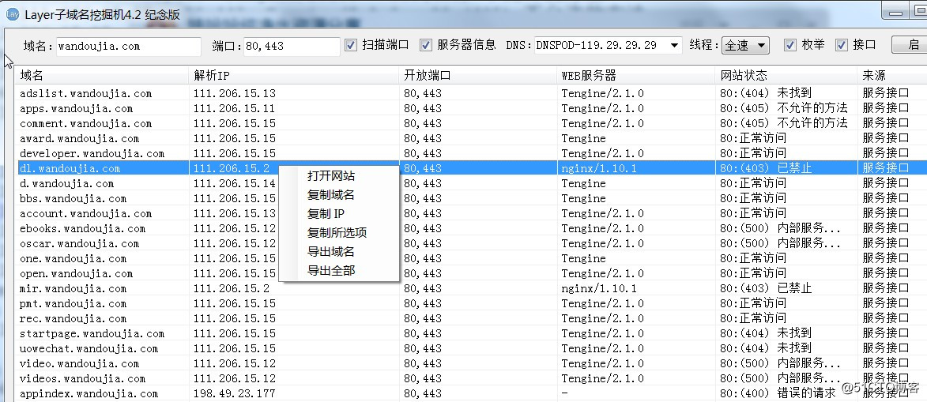Click 80:(405) 不允许的方法 in the comment.wandoujia.com row
This screenshot has height=402, width=927.
(x=783, y=123)
